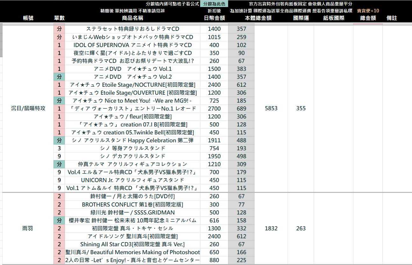412x265 pixels.
Task: Select the 本體總金額 header cell
Action: click(258, 18)
